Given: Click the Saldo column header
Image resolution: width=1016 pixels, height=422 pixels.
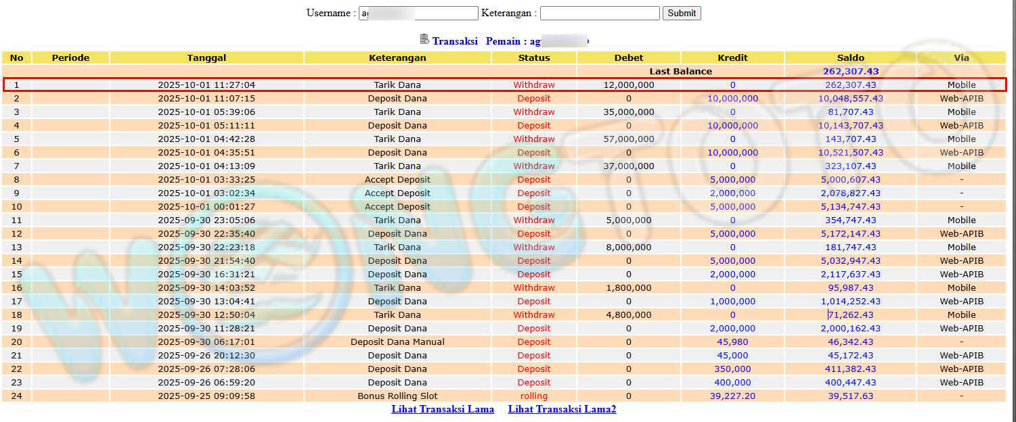Looking at the screenshot, I should pos(850,57).
